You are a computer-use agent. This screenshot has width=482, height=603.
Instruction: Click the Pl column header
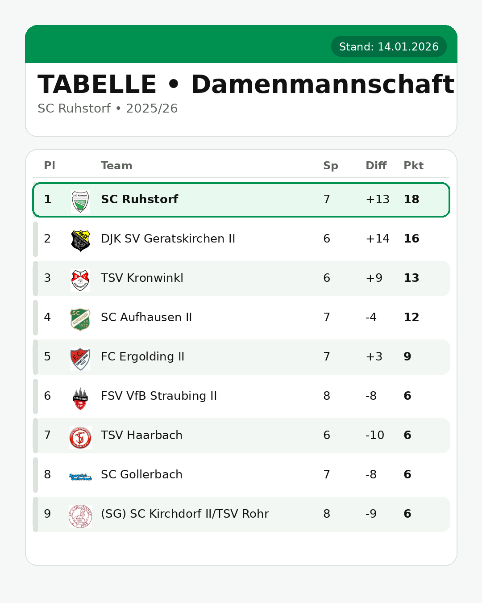coord(50,166)
